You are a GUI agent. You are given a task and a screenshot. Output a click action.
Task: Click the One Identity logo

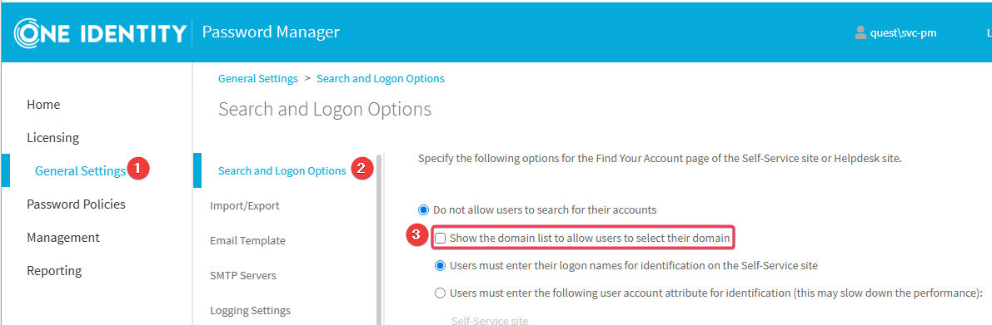coord(100,32)
